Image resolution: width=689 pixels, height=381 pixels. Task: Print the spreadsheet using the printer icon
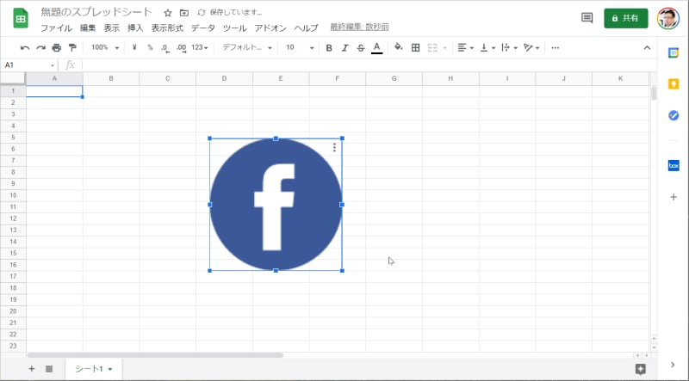[57, 47]
